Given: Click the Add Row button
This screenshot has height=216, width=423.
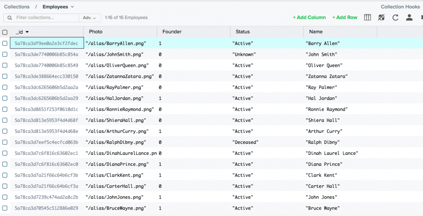Looking at the screenshot, I should (x=344, y=17).
